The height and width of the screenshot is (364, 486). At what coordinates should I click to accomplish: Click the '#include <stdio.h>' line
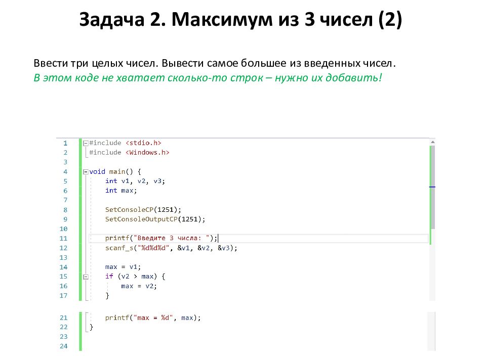(x=125, y=143)
